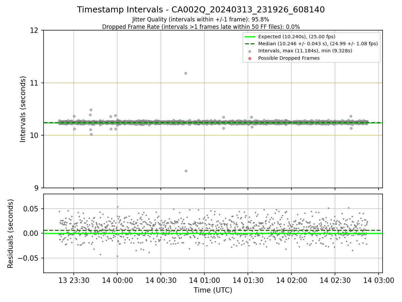This screenshot has width=402, height=302.
Task: Click the 9 tick label on intervals axis
Action: pyautogui.click(x=36, y=188)
